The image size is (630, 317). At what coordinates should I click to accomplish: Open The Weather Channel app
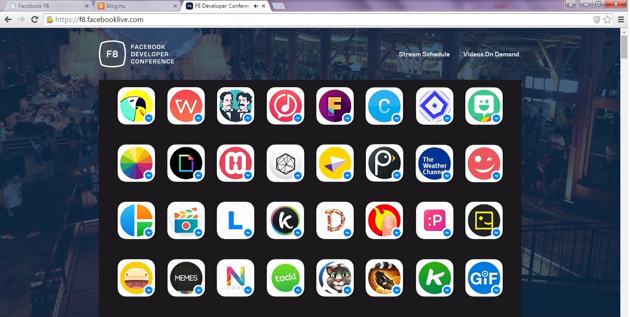tap(435, 163)
